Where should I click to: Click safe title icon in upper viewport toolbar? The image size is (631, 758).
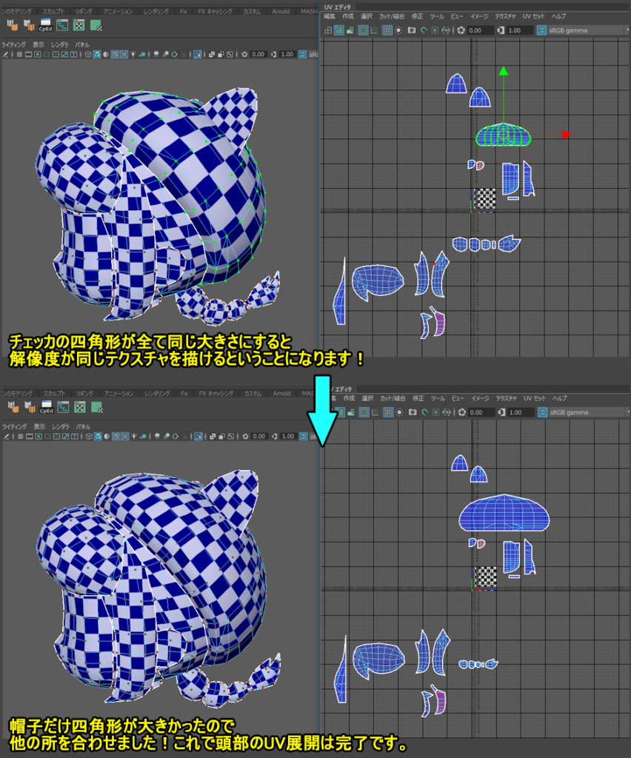73,55
